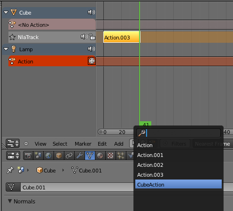Open the World properties globe tab
The image size is (233, 211).
(x=48, y=156)
